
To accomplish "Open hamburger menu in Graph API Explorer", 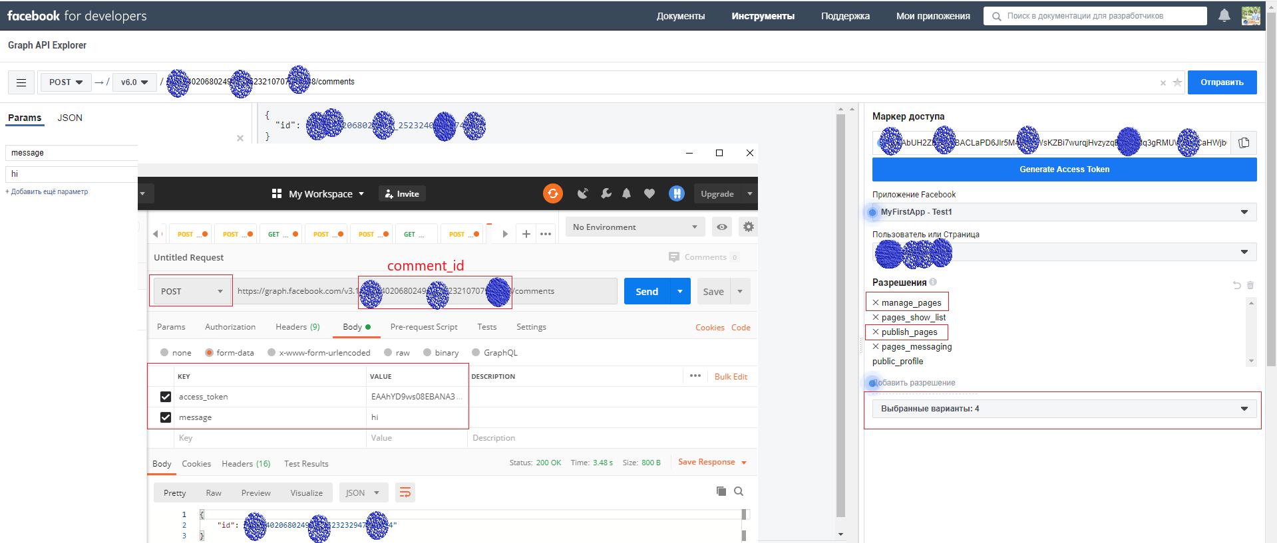I will click(21, 82).
